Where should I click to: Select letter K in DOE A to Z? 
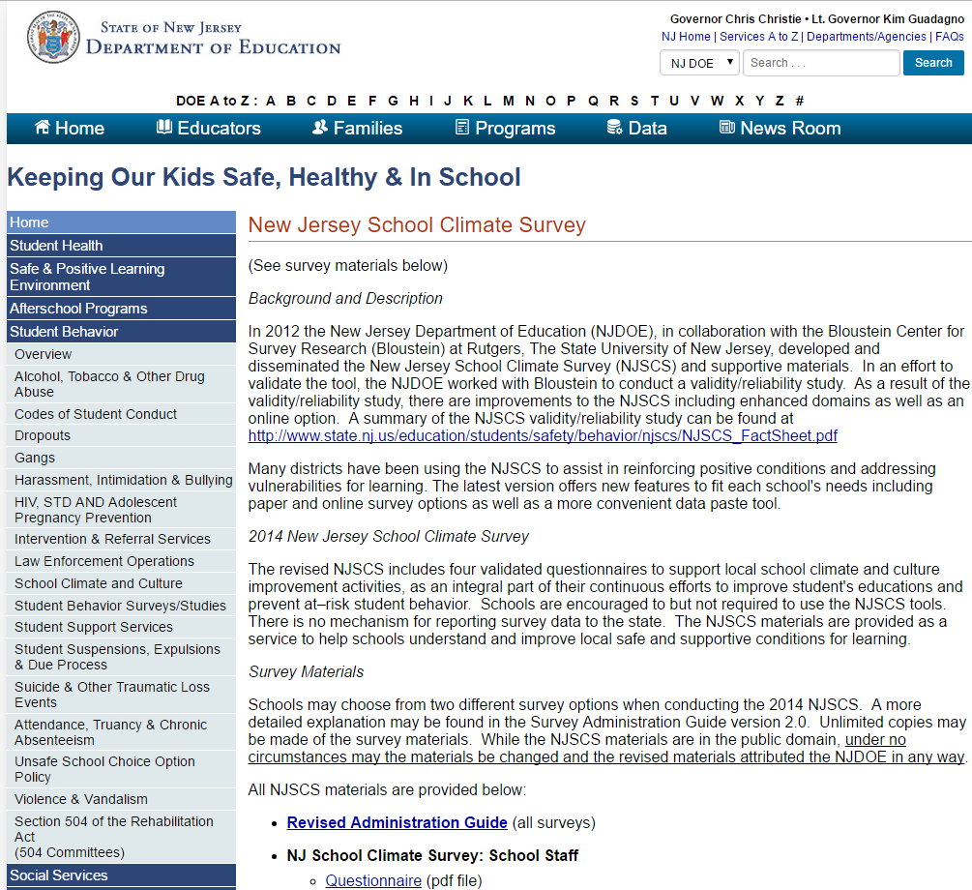(x=467, y=100)
